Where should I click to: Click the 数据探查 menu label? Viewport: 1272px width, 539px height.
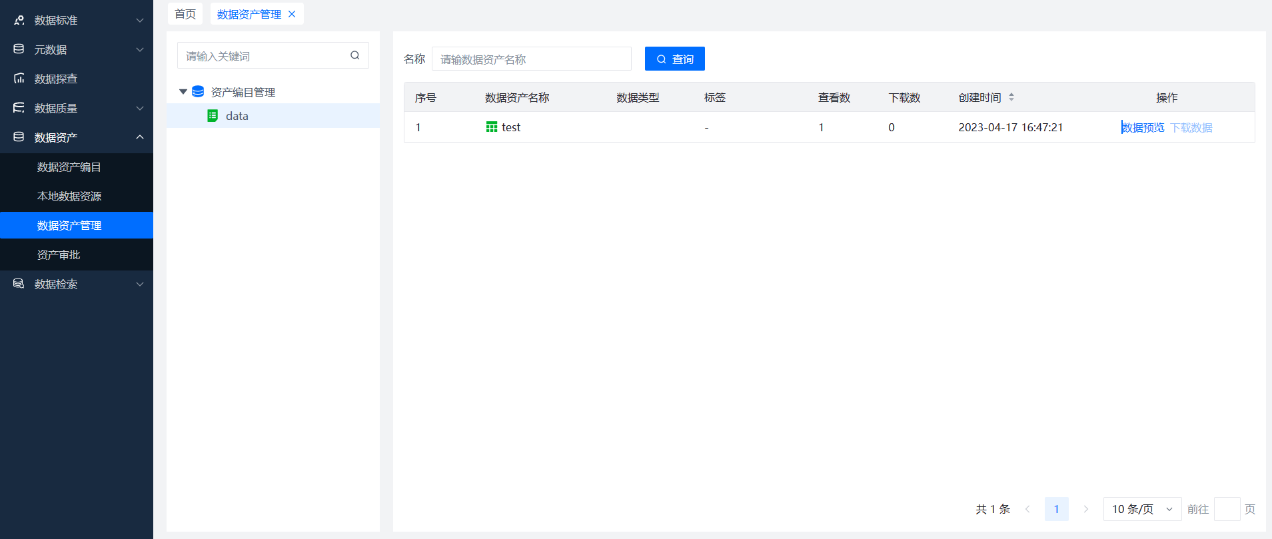point(56,79)
